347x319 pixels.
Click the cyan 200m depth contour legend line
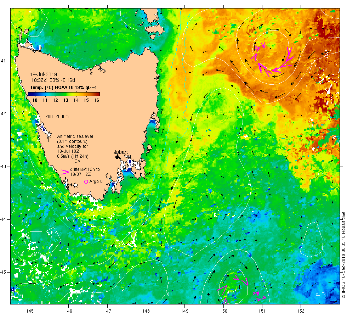50,120
